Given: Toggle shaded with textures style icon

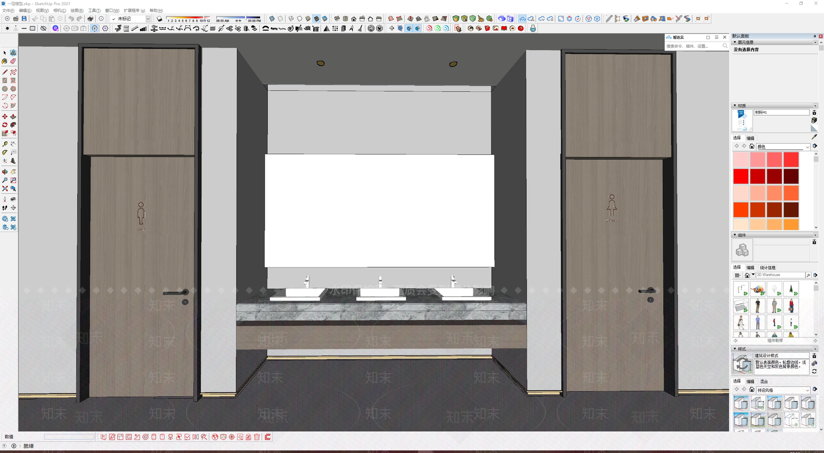Looking at the screenshot, I should (x=316, y=19).
